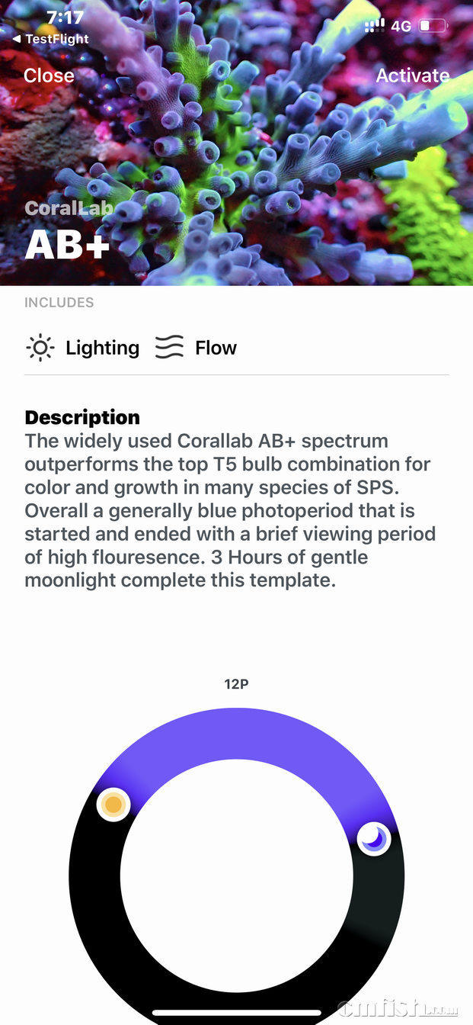The height and width of the screenshot is (1025, 473).
Task: Tap the home indicator bar
Action: click(x=236, y=1014)
